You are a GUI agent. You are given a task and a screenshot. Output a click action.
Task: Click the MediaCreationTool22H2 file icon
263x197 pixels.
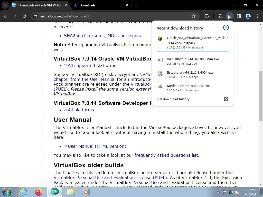[160, 86]
